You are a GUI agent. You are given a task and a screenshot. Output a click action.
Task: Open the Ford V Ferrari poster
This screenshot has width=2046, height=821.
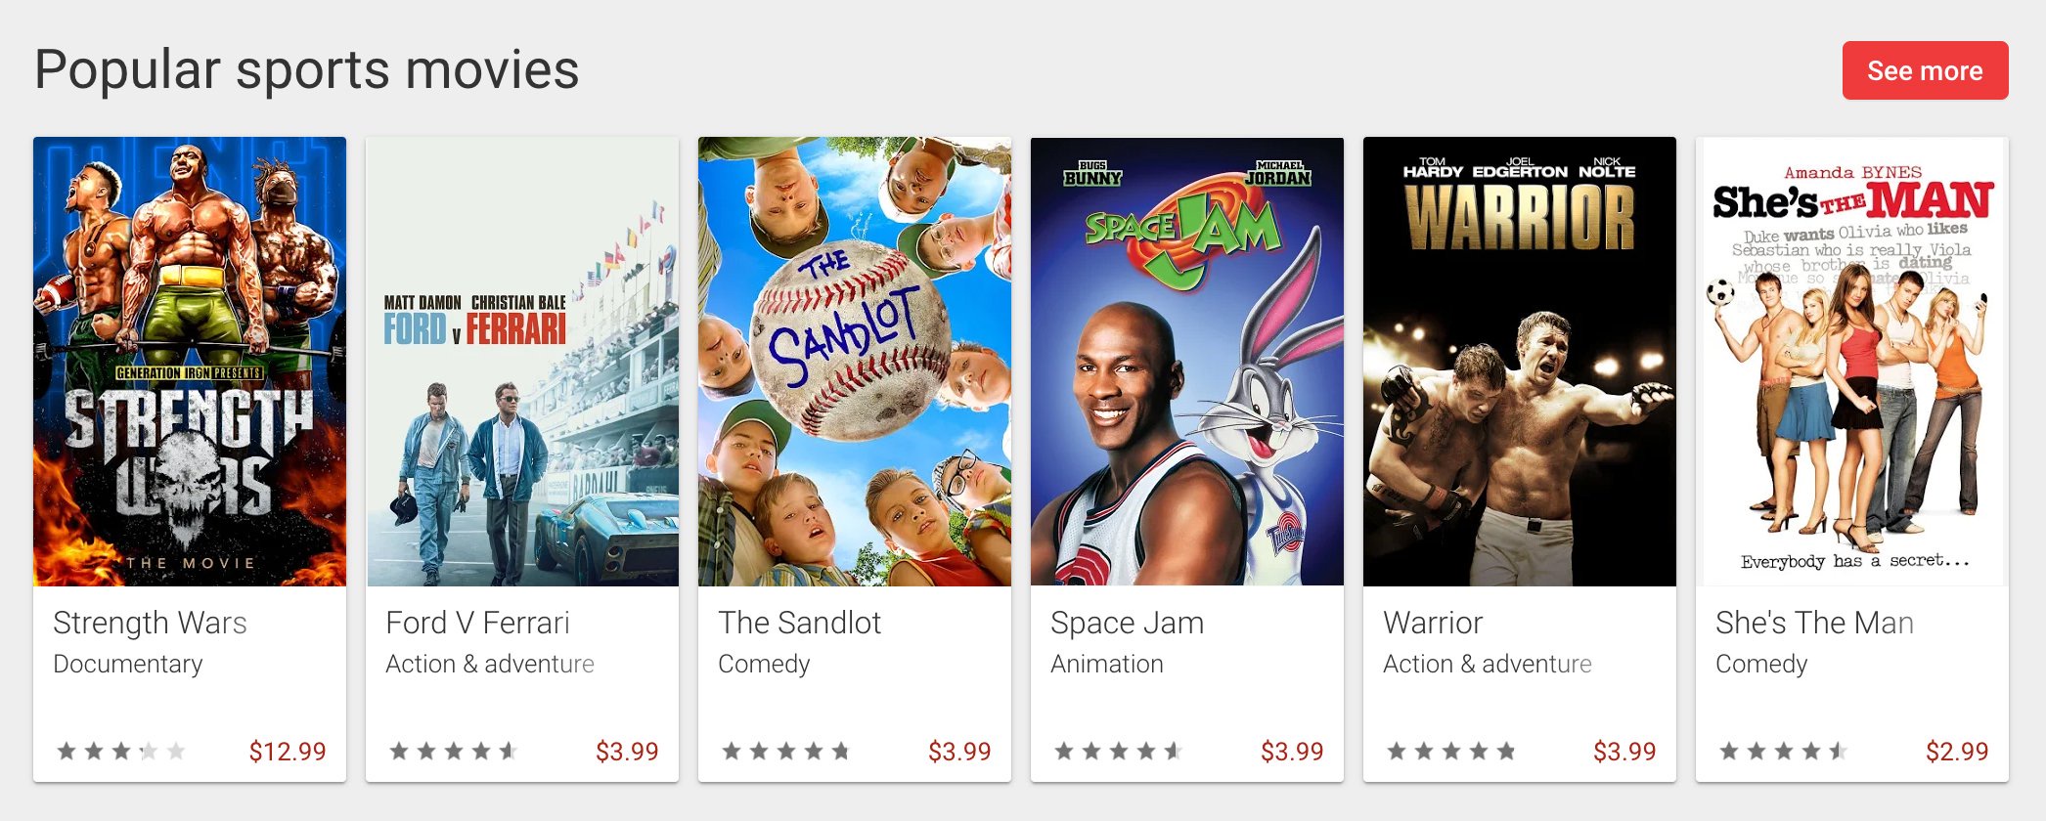pyautogui.click(x=522, y=362)
